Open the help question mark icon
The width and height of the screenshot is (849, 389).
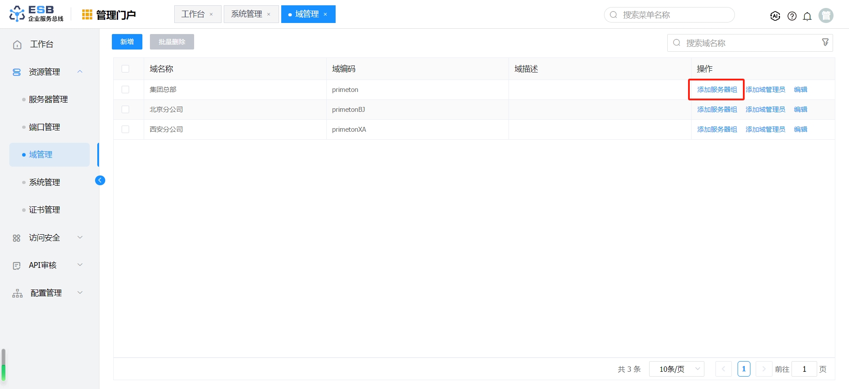(792, 16)
